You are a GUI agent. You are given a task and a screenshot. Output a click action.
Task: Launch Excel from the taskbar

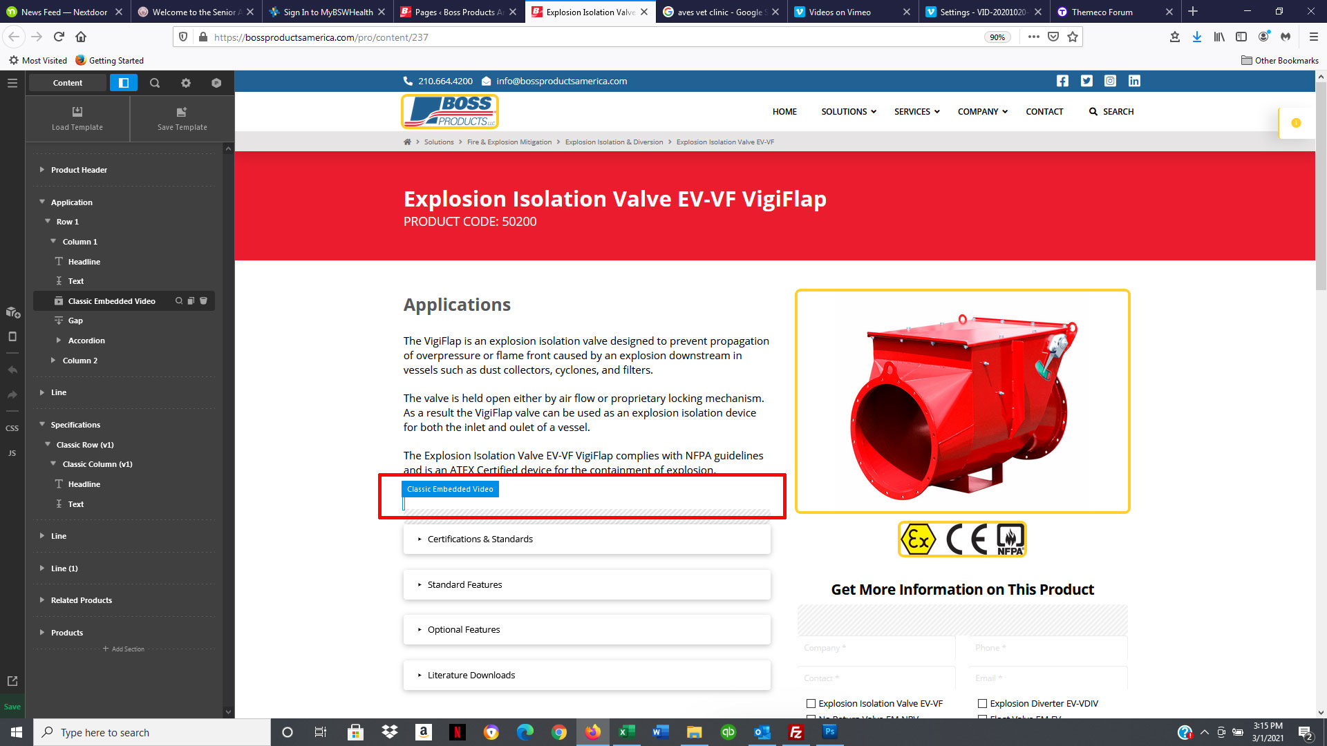coord(627,732)
